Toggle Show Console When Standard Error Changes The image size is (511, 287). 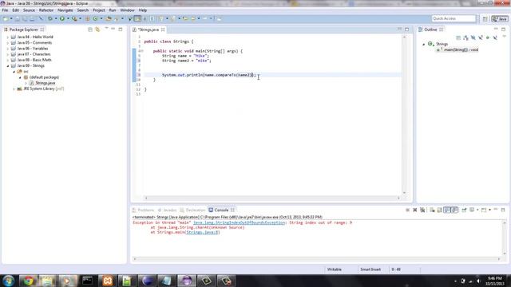click(x=454, y=210)
